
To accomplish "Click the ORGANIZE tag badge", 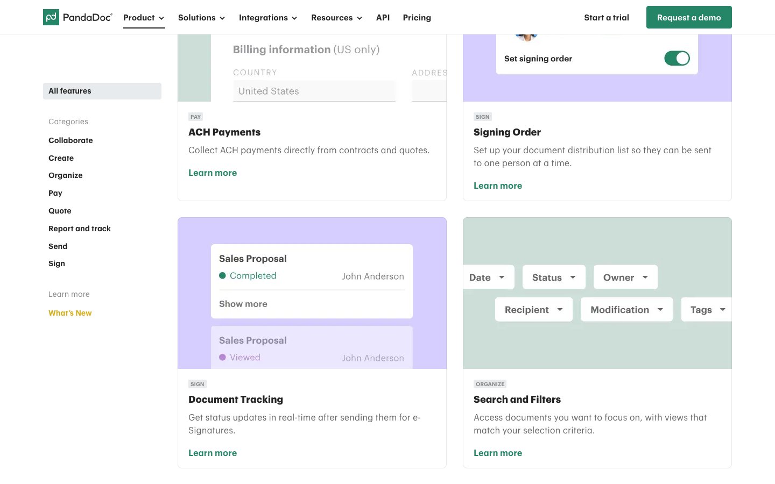I will pos(490,384).
